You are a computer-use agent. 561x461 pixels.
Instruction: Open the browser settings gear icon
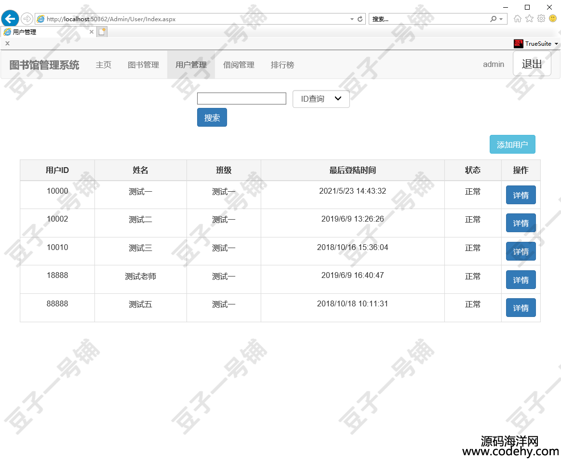coord(541,19)
